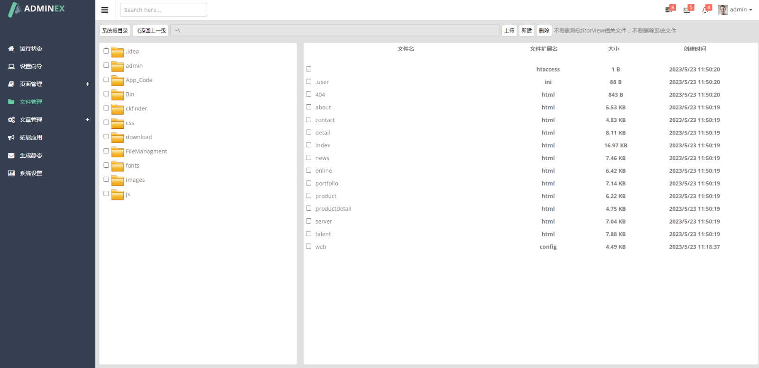Open the notification bell icon
The width and height of the screenshot is (759, 368).
(705, 10)
